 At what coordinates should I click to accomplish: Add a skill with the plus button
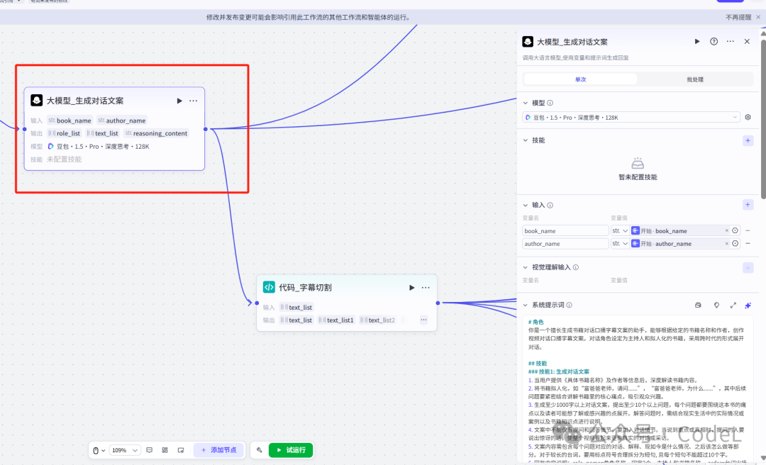pyautogui.click(x=748, y=140)
